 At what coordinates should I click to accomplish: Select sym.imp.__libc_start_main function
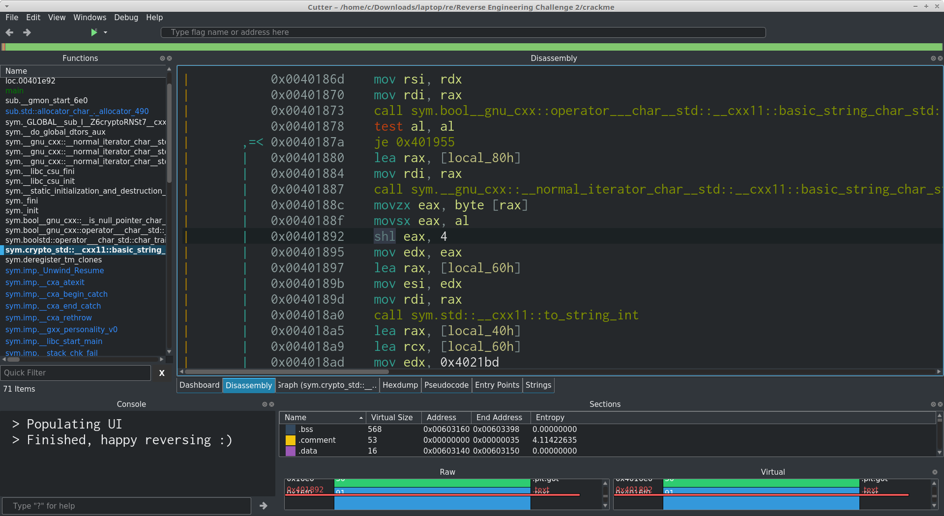point(54,342)
